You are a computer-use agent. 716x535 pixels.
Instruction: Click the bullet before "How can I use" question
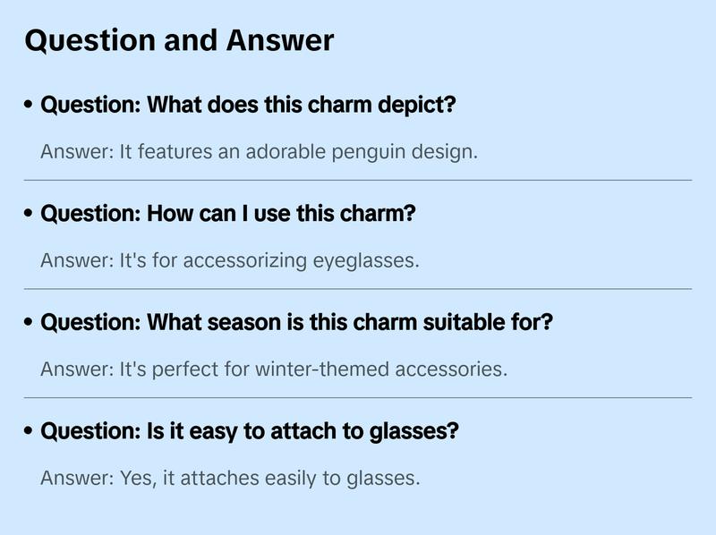tap(30, 215)
